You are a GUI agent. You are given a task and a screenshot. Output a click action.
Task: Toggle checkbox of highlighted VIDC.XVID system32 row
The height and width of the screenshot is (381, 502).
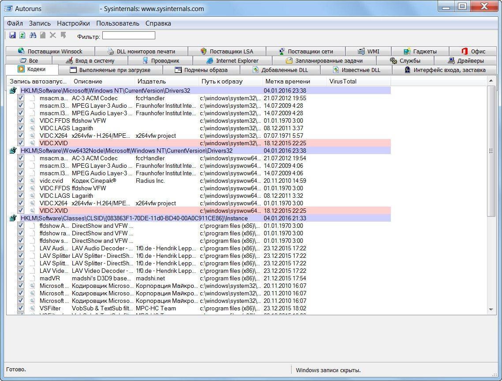coord(20,143)
